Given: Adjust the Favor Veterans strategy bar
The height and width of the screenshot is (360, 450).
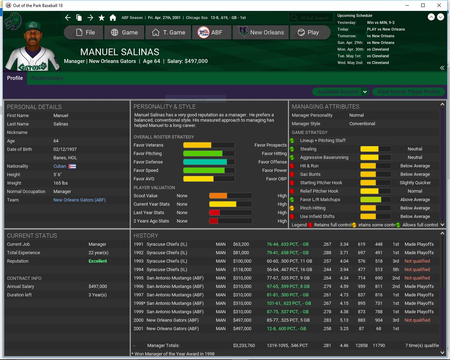Looking at the screenshot, I should tap(209, 145).
